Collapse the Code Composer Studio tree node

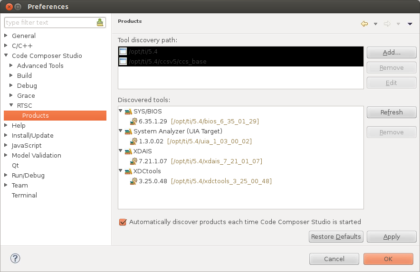(6, 56)
